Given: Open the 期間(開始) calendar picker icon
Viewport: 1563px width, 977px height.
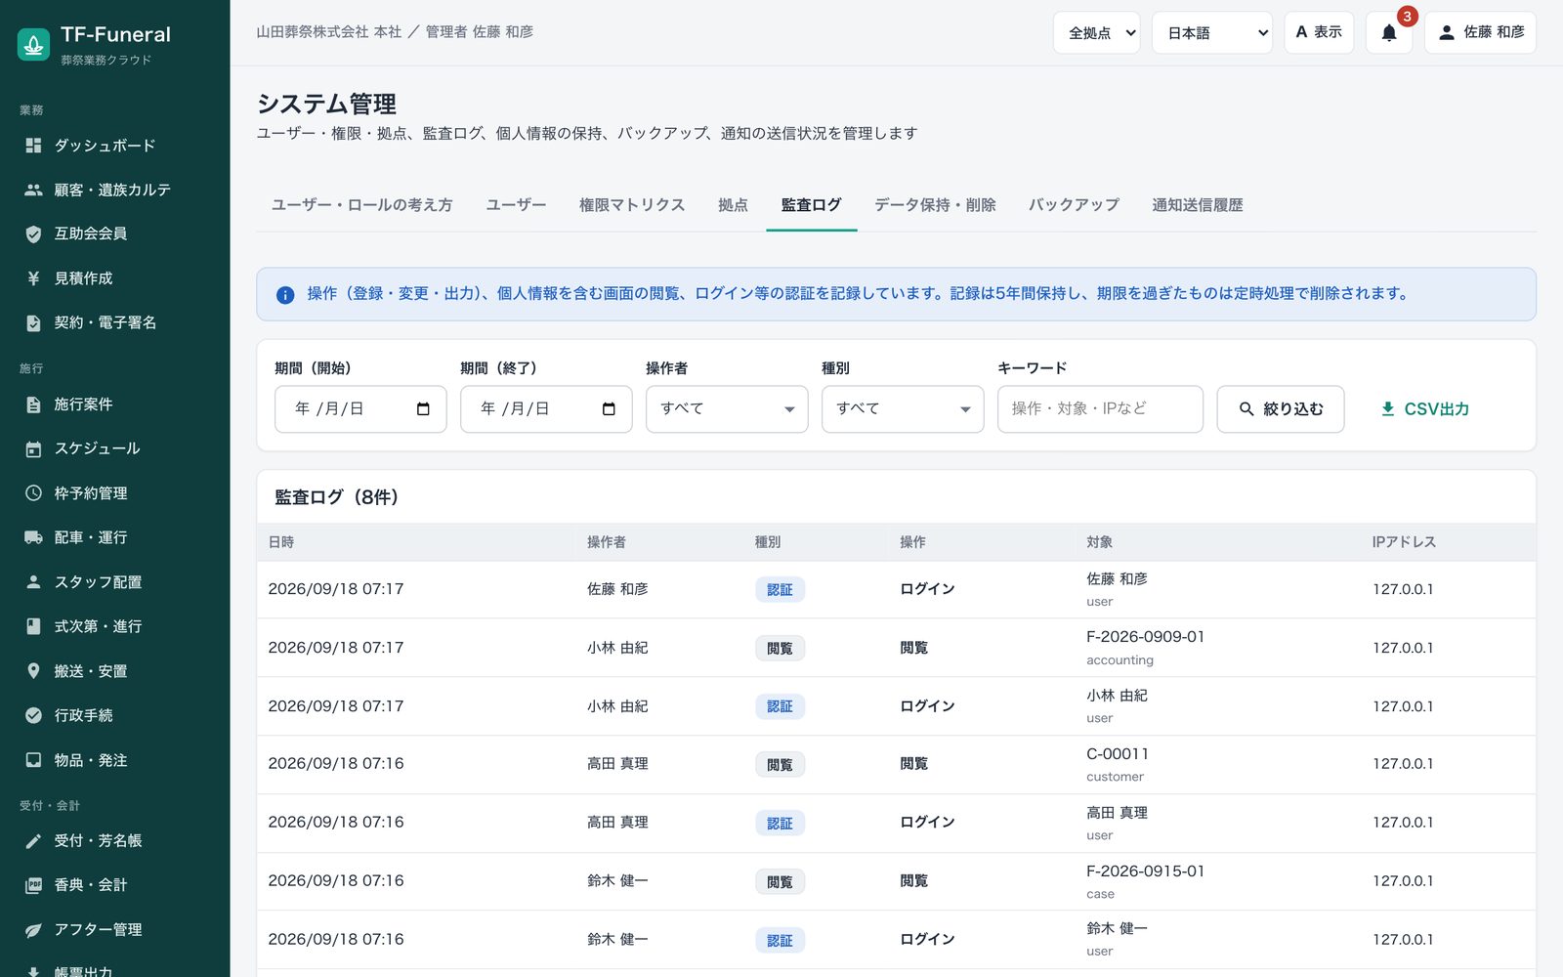Looking at the screenshot, I should 423,408.
